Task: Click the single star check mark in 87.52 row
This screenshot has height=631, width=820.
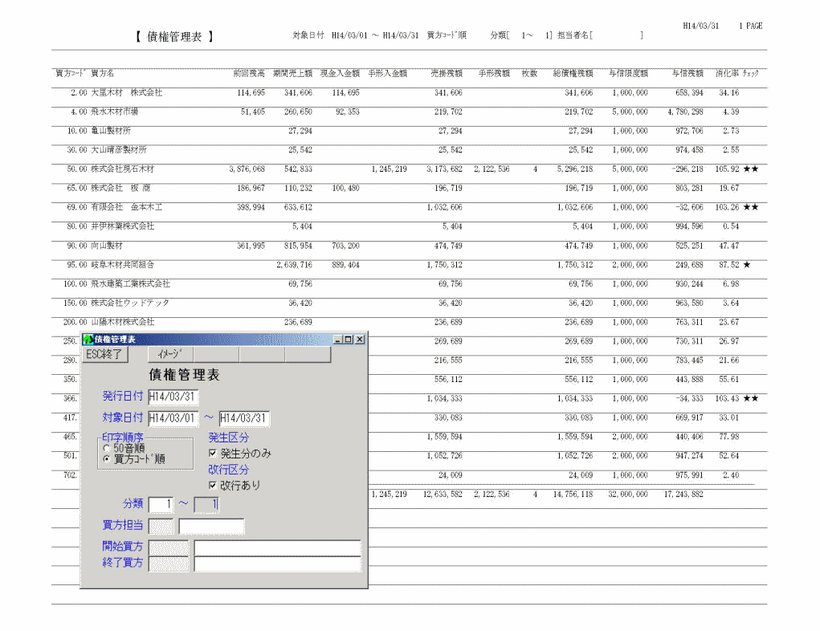Action: pyautogui.click(x=747, y=265)
